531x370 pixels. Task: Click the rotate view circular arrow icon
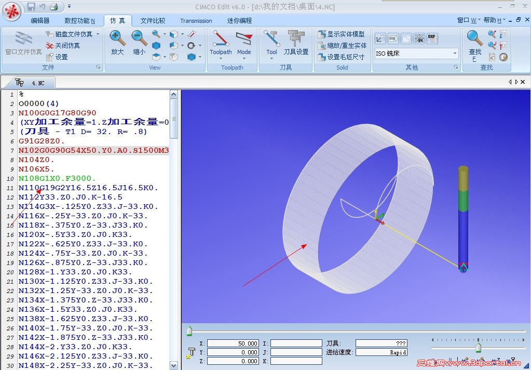click(x=192, y=45)
